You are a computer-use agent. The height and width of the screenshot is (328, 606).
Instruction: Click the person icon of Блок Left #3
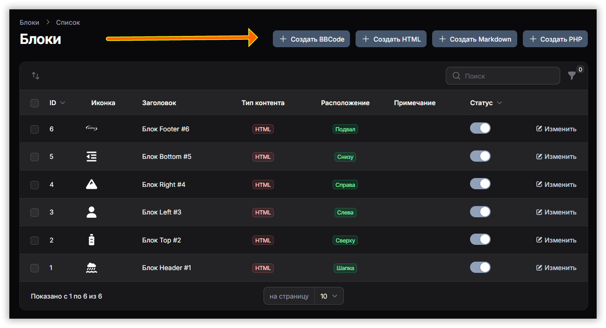click(x=92, y=212)
